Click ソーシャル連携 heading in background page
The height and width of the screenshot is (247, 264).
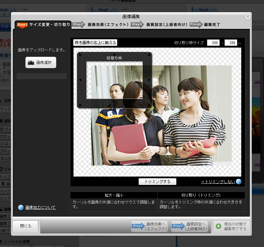tap(17, 242)
